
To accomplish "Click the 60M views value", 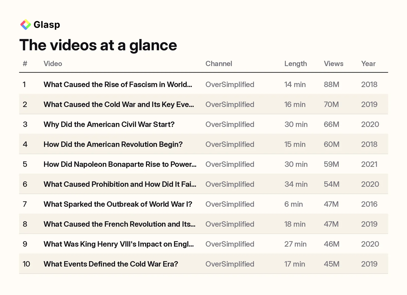I will (x=332, y=144).
